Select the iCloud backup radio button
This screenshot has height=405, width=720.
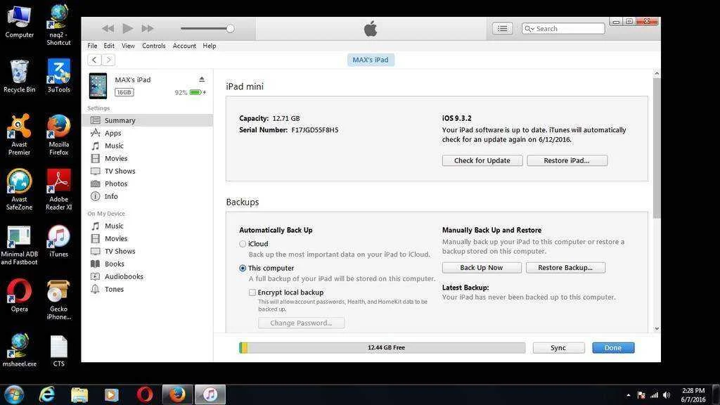coord(243,244)
